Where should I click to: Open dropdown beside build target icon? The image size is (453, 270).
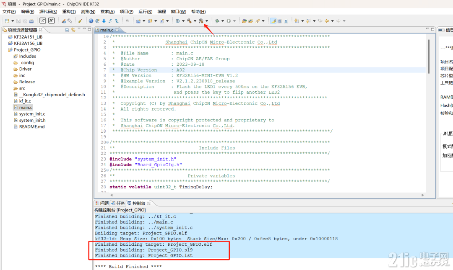183,21
